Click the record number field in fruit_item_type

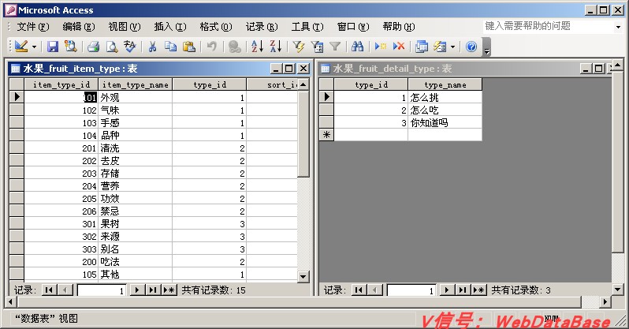(x=102, y=290)
